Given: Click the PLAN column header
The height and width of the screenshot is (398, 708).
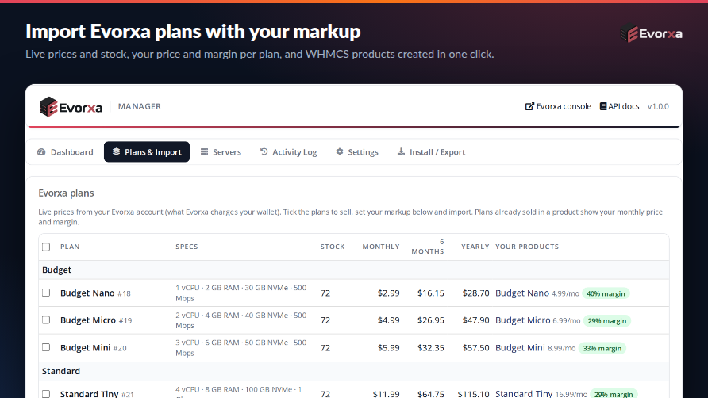Looking at the screenshot, I should [70, 247].
